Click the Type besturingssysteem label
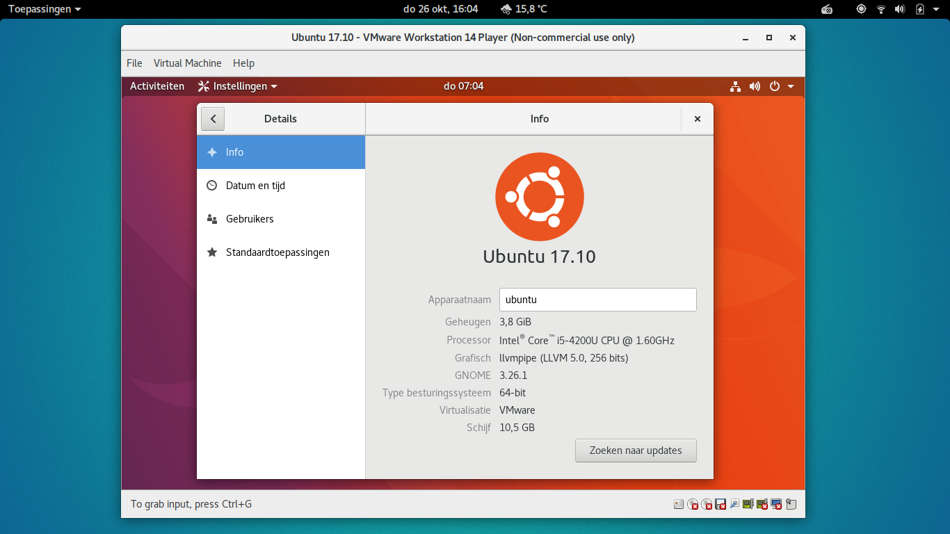Image resolution: width=950 pixels, height=534 pixels. (437, 393)
